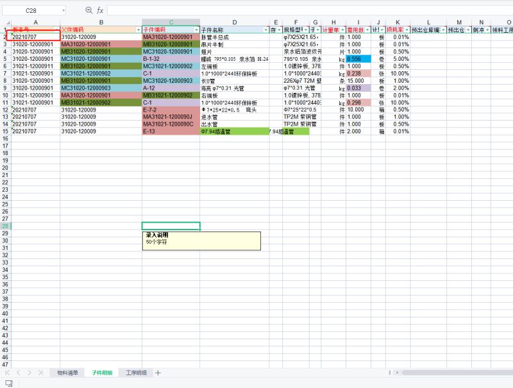Open filter dropdown on 父件编码 header
This screenshot has height=388, width=513.
pos(138,30)
